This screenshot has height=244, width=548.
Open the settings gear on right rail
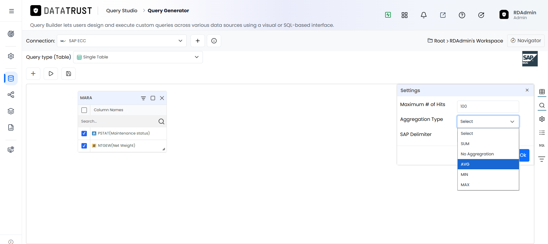tap(542, 119)
